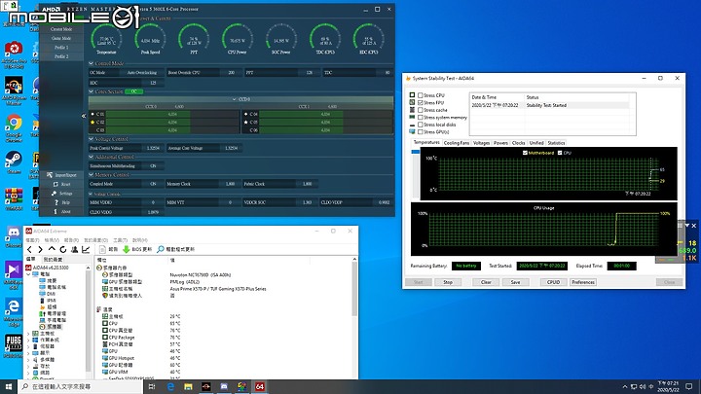Switch to Voltages tab
Screen dimensions: 701x394
[x=482, y=143]
